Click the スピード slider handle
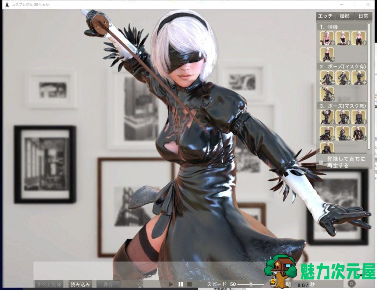 (250, 284)
